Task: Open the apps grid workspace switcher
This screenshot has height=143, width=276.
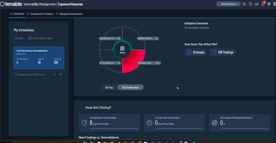Action: point(274,4)
